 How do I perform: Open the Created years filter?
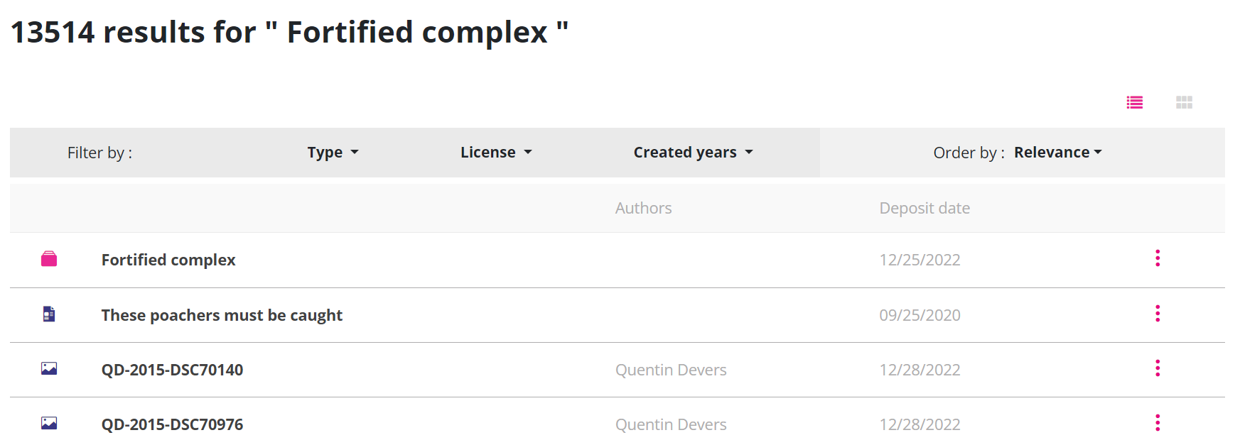pyautogui.click(x=693, y=153)
